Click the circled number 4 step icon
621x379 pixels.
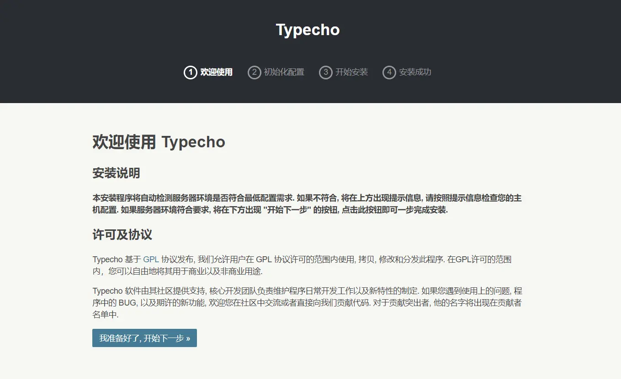click(389, 72)
